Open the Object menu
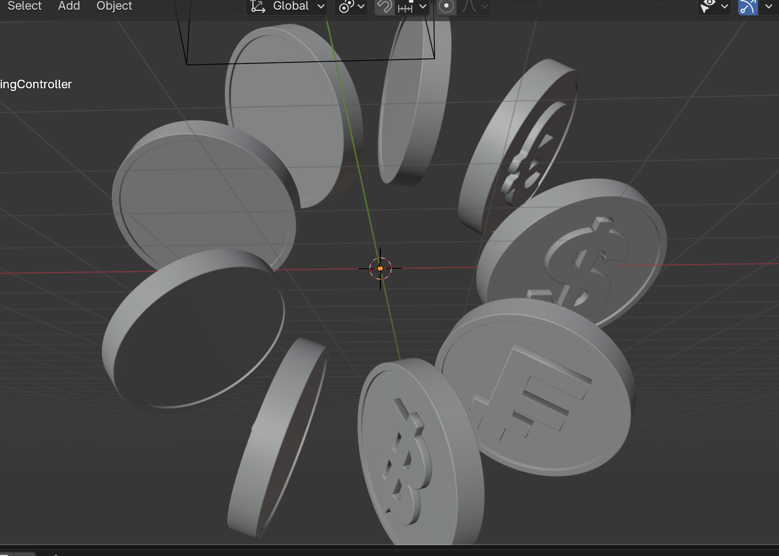Viewport: 779px width, 556px height. point(114,6)
